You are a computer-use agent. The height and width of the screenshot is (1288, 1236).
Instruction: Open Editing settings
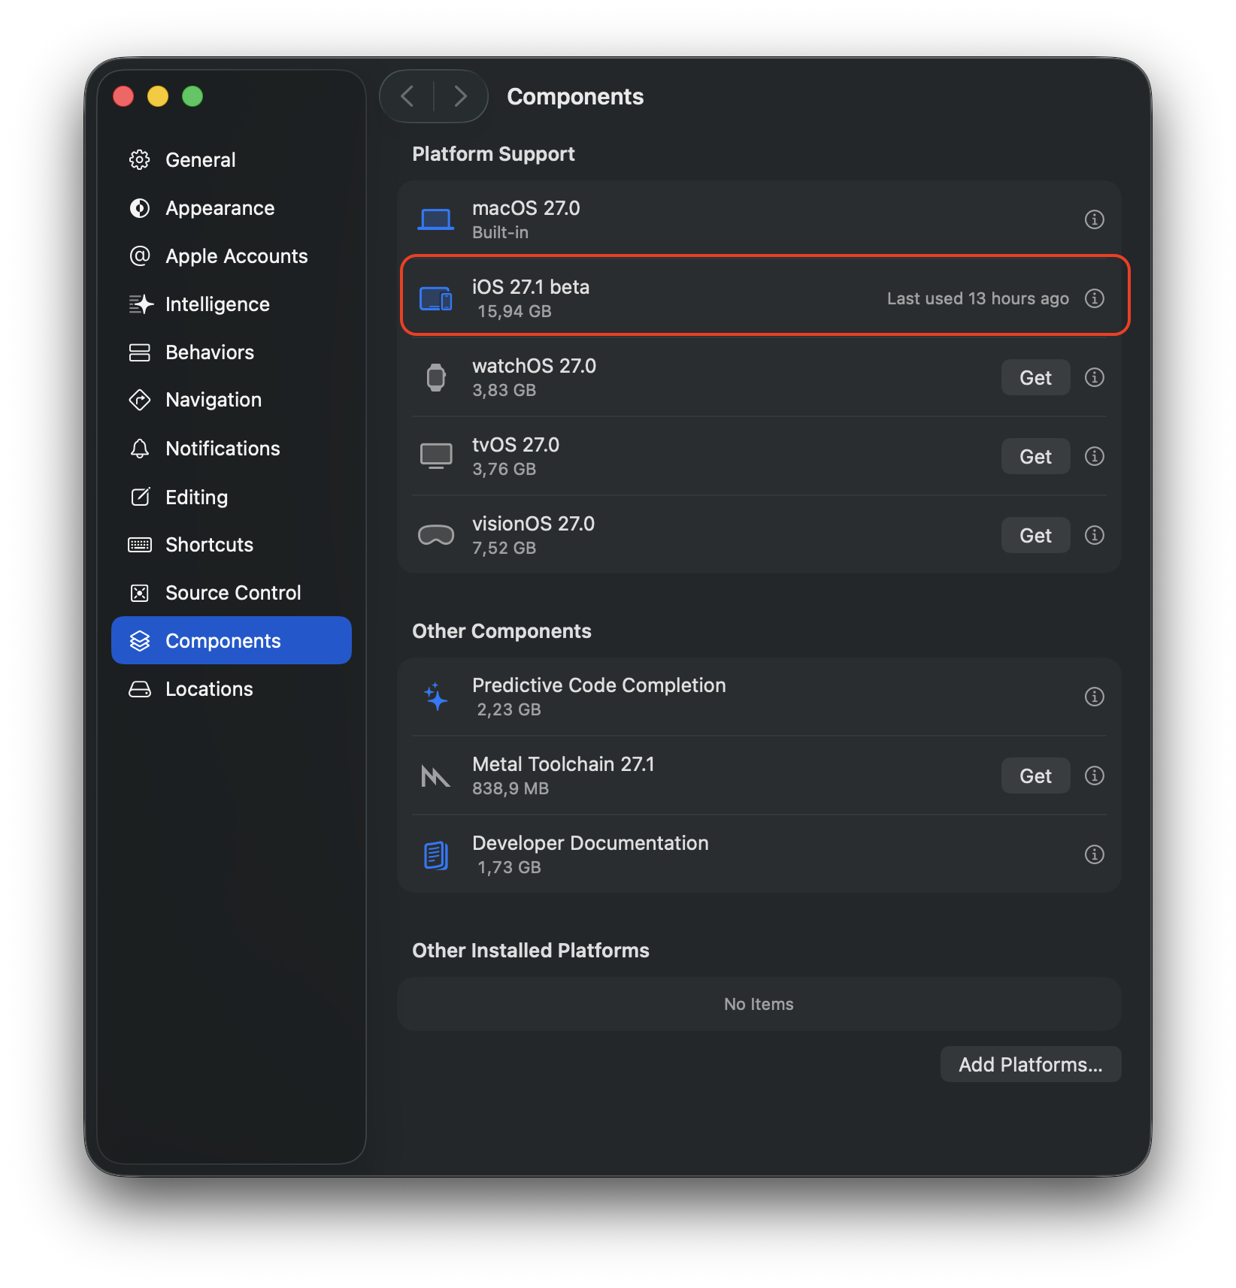[x=232, y=497]
